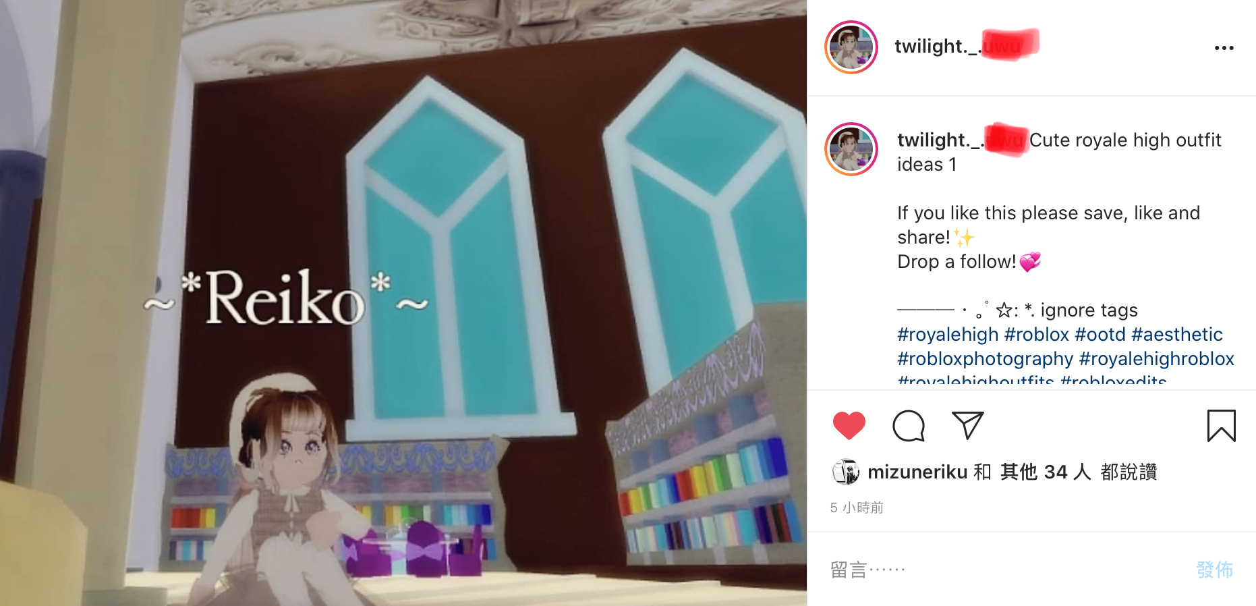This screenshot has height=606, width=1256.
Task: Open comments via the speech bubble icon
Action: pyautogui.click(x=909, y=426)
